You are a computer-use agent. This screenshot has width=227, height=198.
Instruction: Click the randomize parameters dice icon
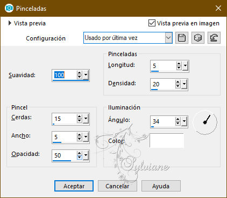pyautogui.click(x=198, y=38)
